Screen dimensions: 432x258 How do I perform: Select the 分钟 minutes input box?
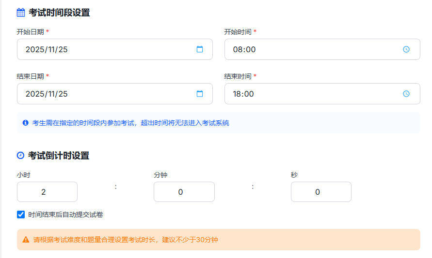(184, 192)
